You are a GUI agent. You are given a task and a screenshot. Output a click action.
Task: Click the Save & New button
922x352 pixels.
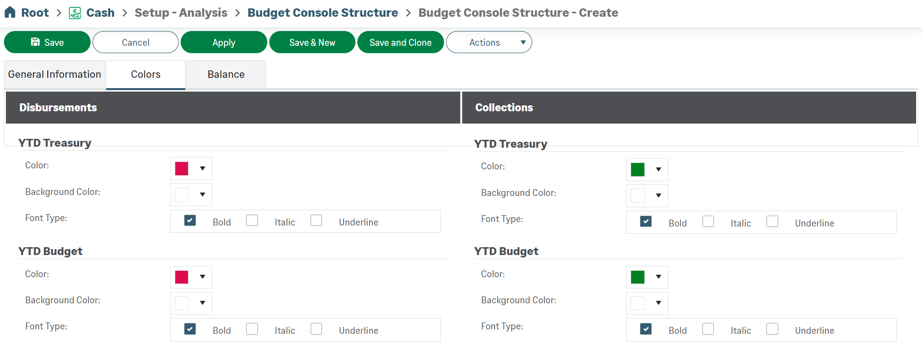(x=312, y=42)
